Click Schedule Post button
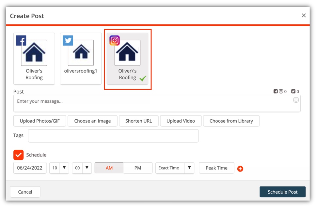This screenshot has height=209, width=316. pyautogui.click(x=283, y=192)
